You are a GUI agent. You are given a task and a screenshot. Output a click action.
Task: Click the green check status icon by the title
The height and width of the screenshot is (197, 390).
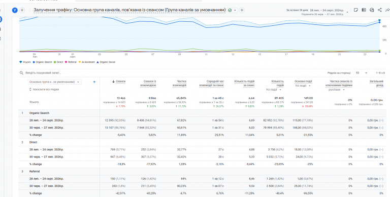tap(230, 10)
